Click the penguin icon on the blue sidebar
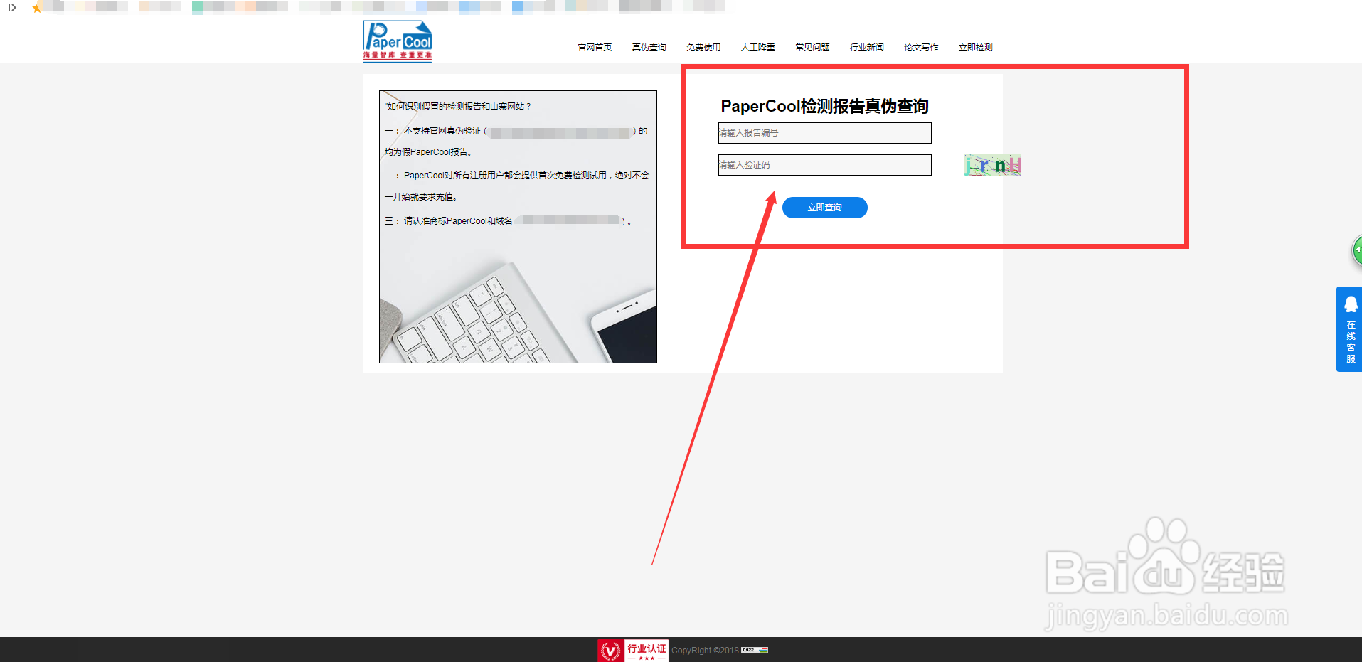Screen dimensions: 1362x662 click(x=1350, y=304)
